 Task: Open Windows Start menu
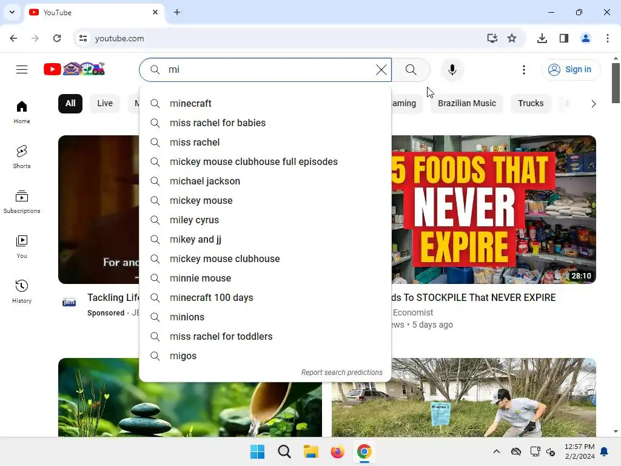click(x=257, y=451)
